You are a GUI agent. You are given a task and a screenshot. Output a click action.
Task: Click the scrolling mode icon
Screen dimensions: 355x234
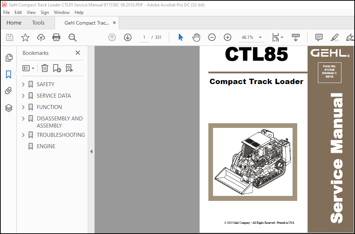click(296, 37)
